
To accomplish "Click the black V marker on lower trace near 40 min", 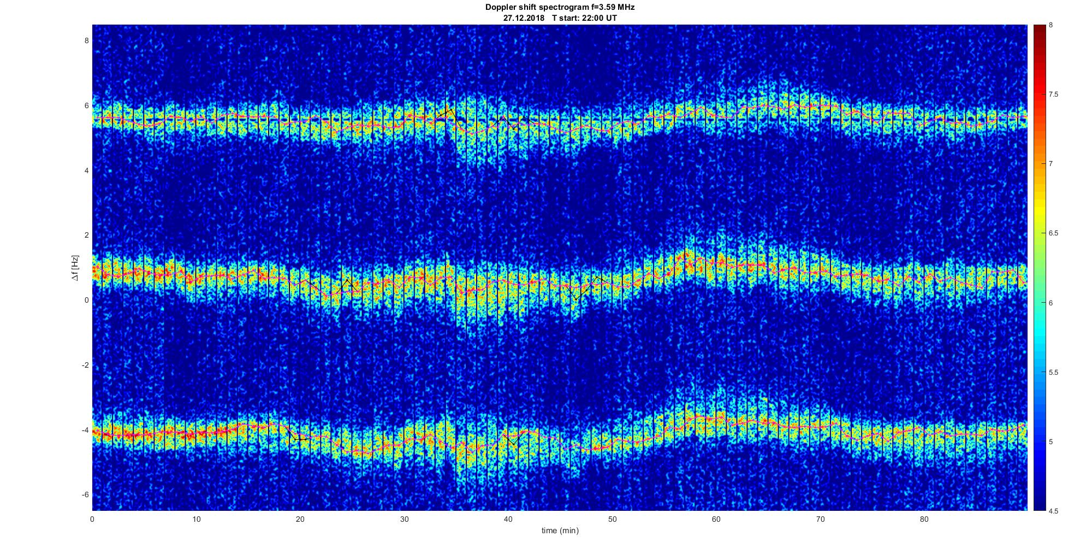I will pos(513,444).
